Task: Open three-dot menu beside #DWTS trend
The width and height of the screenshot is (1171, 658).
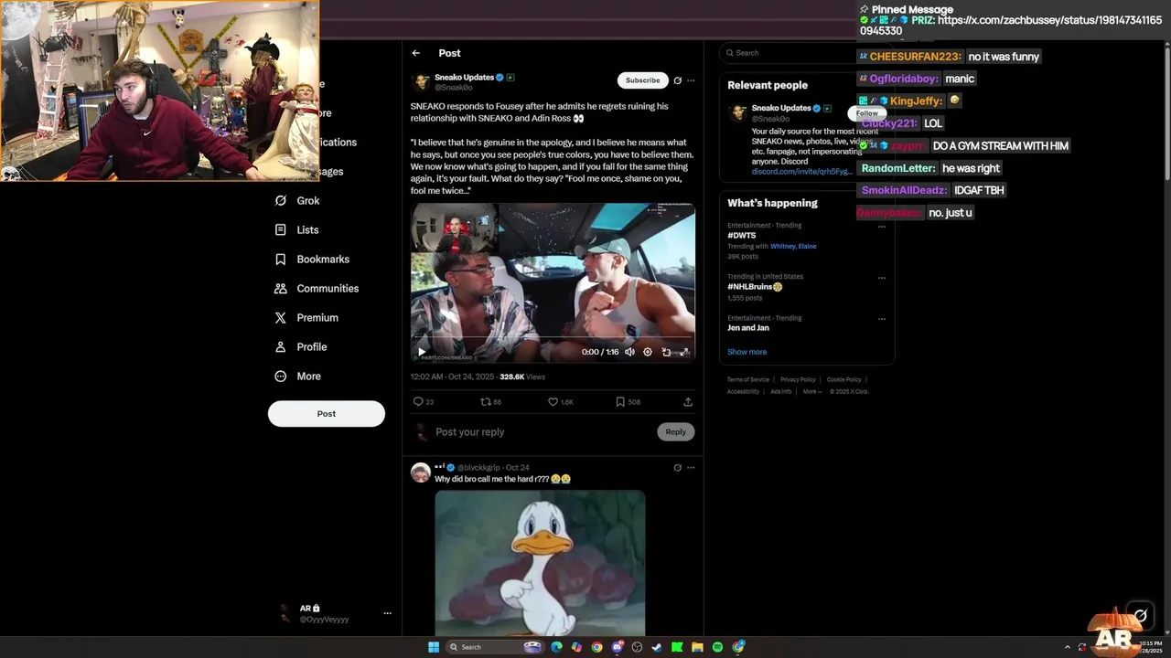Action: [882, 228]
